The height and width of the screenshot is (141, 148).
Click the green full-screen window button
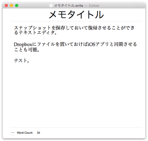pos(17,6)
